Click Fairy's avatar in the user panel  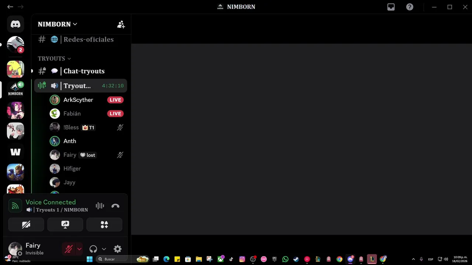15,249
